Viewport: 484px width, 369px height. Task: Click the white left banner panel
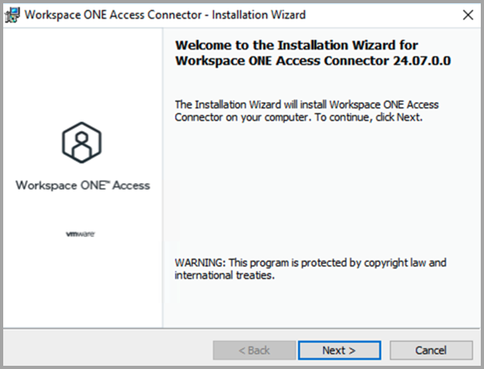(x=83, y=178)
